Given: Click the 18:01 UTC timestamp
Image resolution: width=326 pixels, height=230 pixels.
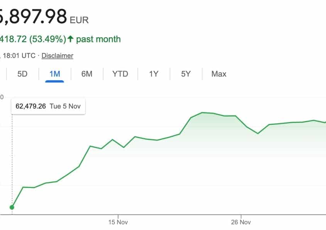Looking at the screenshot, I should coord(19,56).
